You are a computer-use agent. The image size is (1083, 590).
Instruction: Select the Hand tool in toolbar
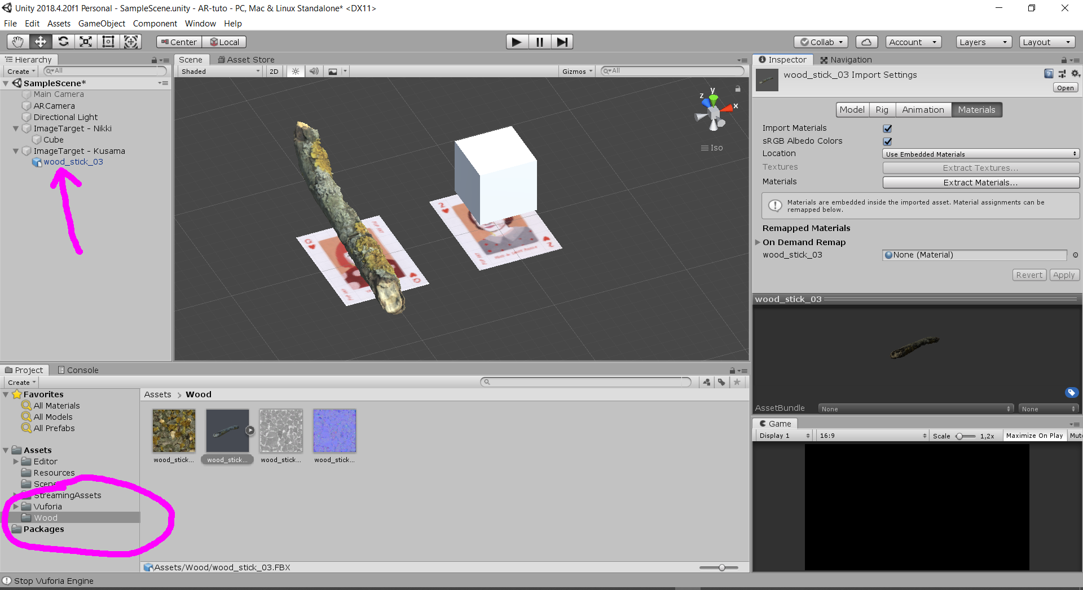(18, 42)
